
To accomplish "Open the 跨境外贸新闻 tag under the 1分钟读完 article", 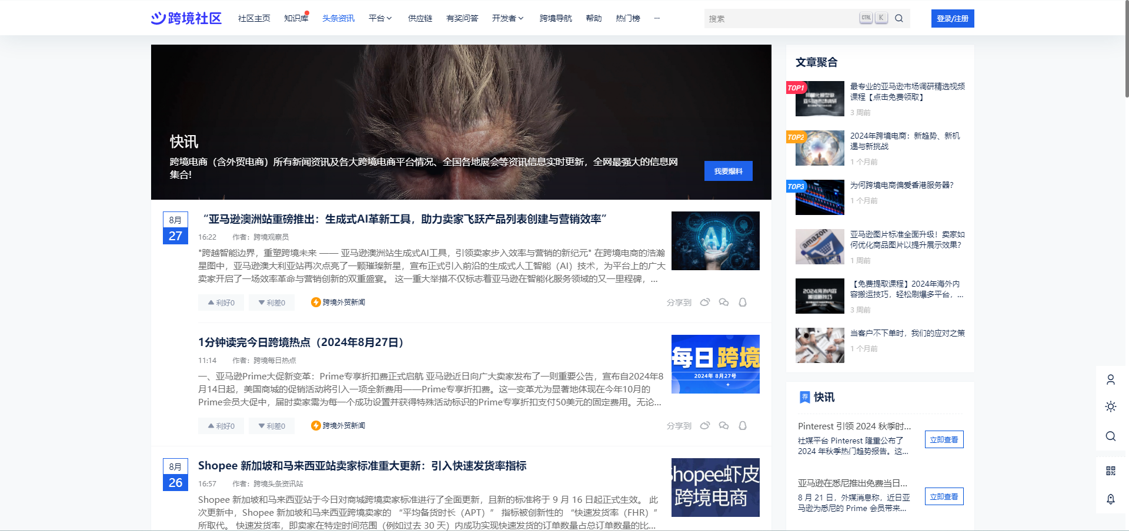I will point(344,426).
